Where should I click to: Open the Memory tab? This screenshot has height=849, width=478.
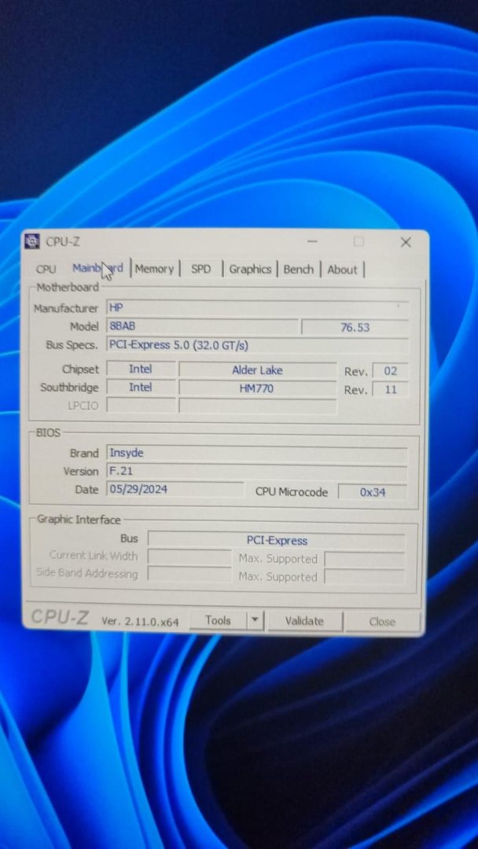click(x=154, y=269)
